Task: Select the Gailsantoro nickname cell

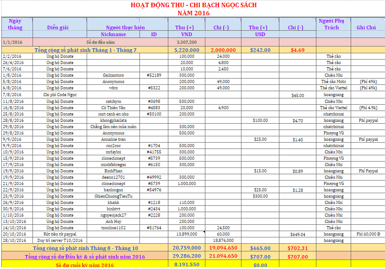Action: [113, 75]
